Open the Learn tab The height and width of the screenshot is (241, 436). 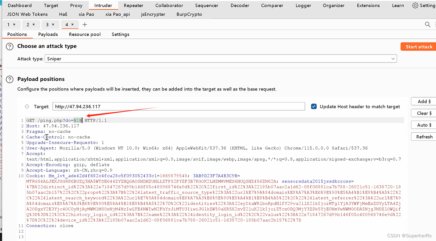[x=398, y=6]
